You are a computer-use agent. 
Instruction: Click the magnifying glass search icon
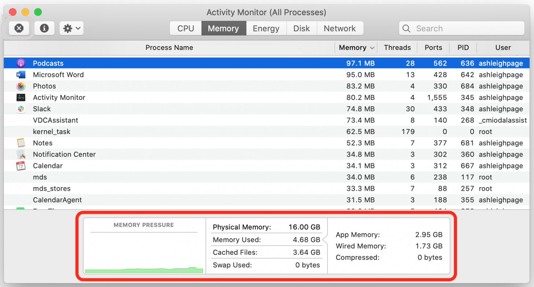coord(406,29)
